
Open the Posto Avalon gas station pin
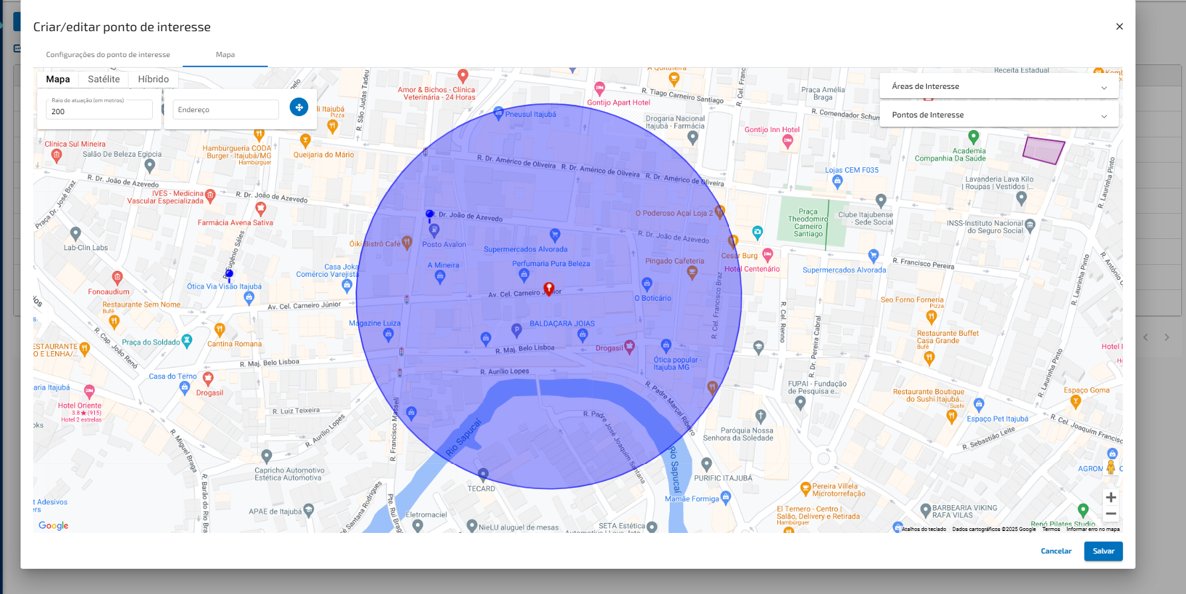coord(434,230)
